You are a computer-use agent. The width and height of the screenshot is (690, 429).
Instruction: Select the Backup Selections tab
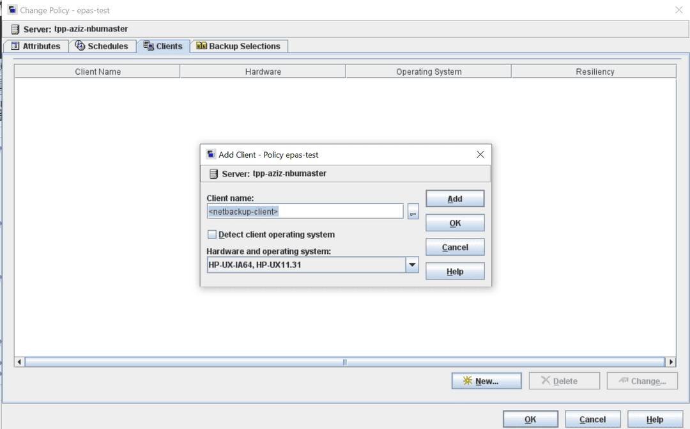click(239, 46)
